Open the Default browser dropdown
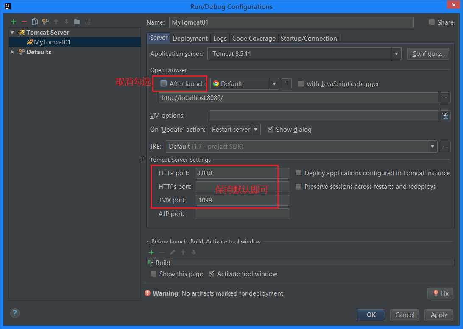Image resolution: width=463 pixels, height=329 pixels. click(274, 84)
